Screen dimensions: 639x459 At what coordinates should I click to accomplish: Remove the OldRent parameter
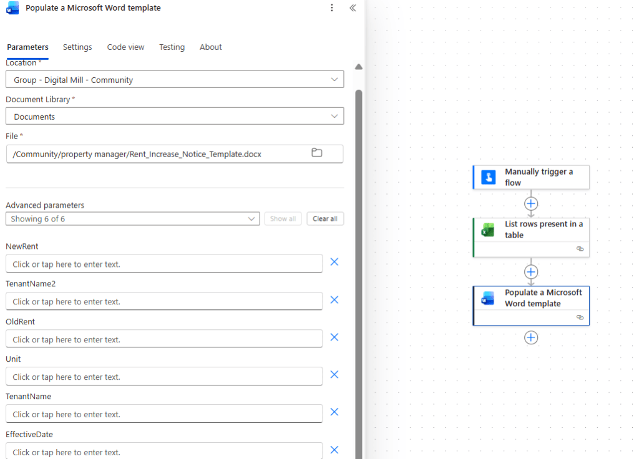point(334,337)
